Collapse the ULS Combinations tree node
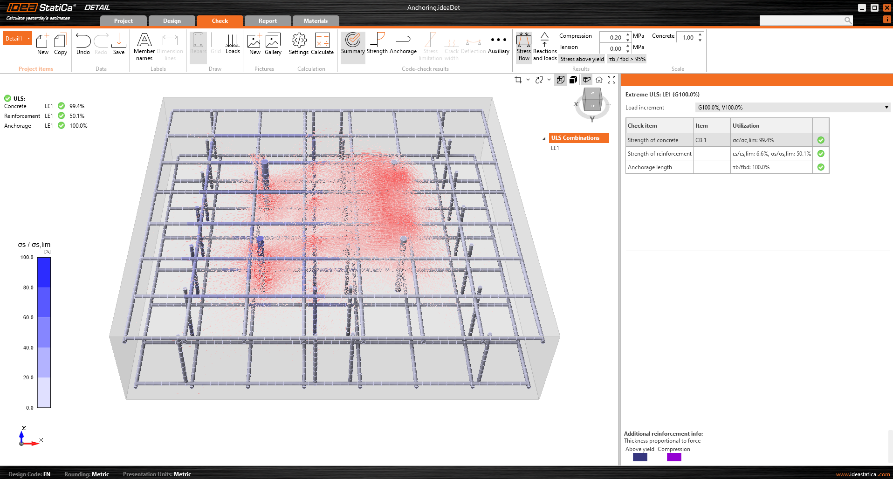 coord(544,138)
